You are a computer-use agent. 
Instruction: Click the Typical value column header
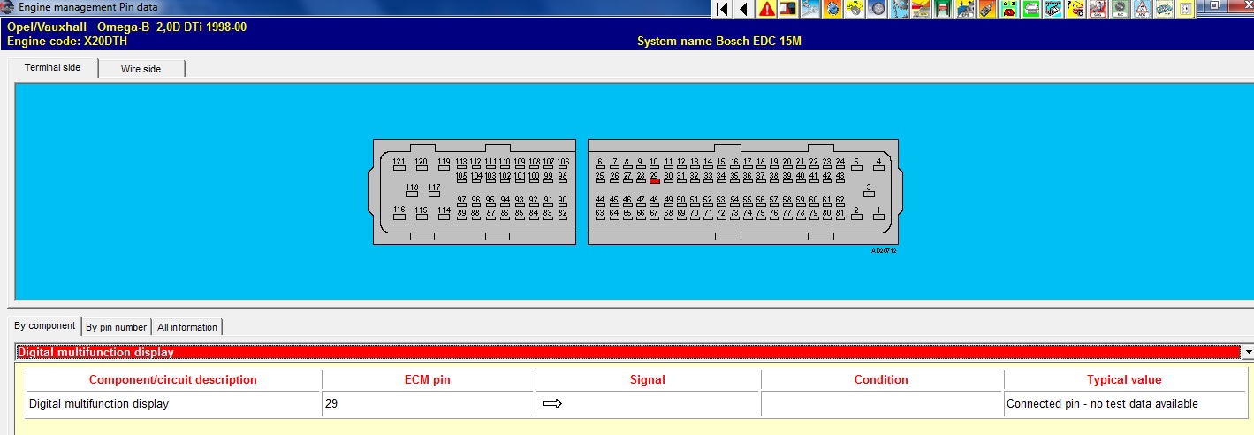pos(1124,379)
